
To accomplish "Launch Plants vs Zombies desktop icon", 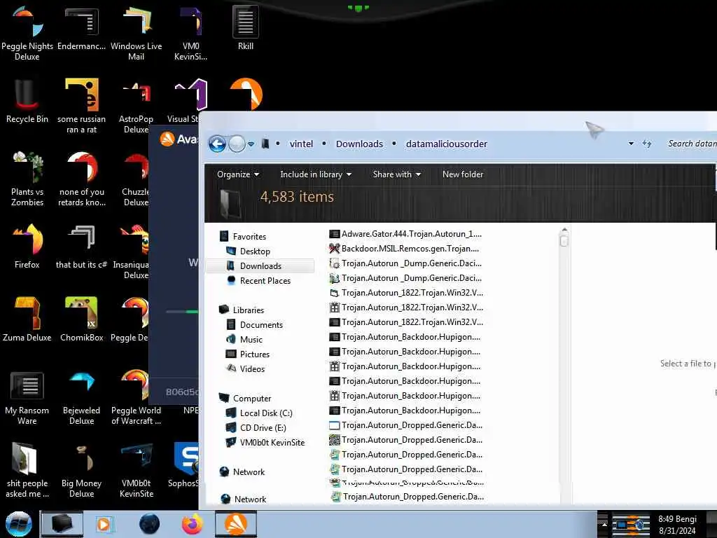I will [27, 179].
